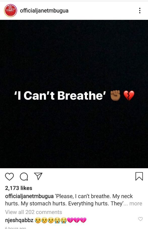
Task: Open officialjanetmbugua username in the caption
Action: click(x=29, y=196)
